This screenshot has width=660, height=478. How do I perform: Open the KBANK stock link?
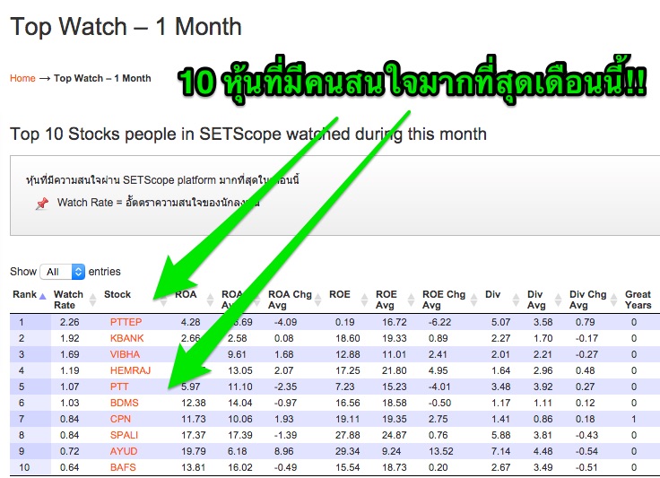pyautogui.click(x=126, y=338)
